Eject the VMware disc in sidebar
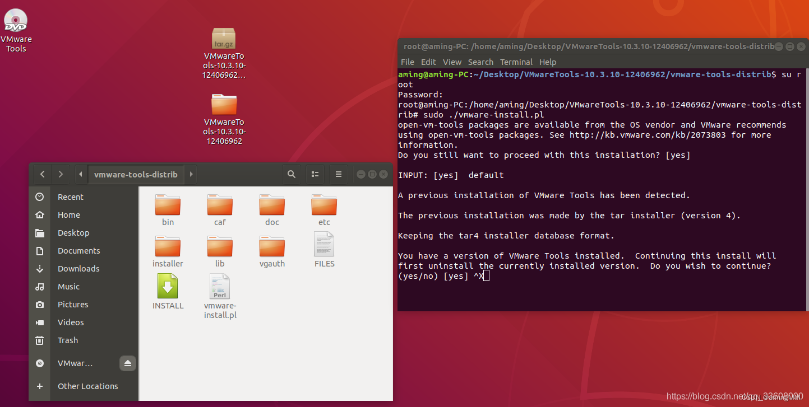Screen dimensions: 809x407 click(128, 363)
